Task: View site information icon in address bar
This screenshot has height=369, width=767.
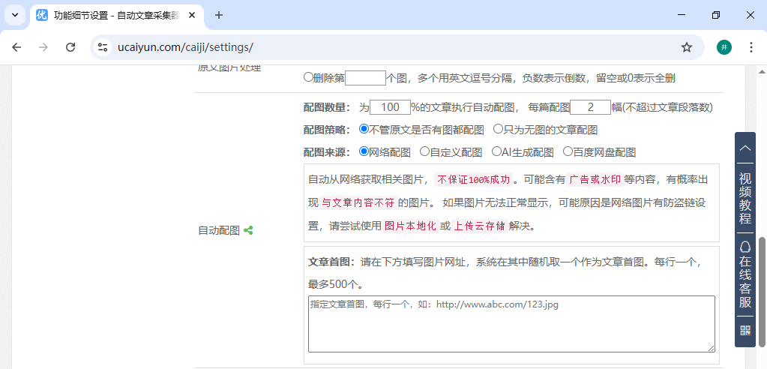Action: click(x=104, y=47)
